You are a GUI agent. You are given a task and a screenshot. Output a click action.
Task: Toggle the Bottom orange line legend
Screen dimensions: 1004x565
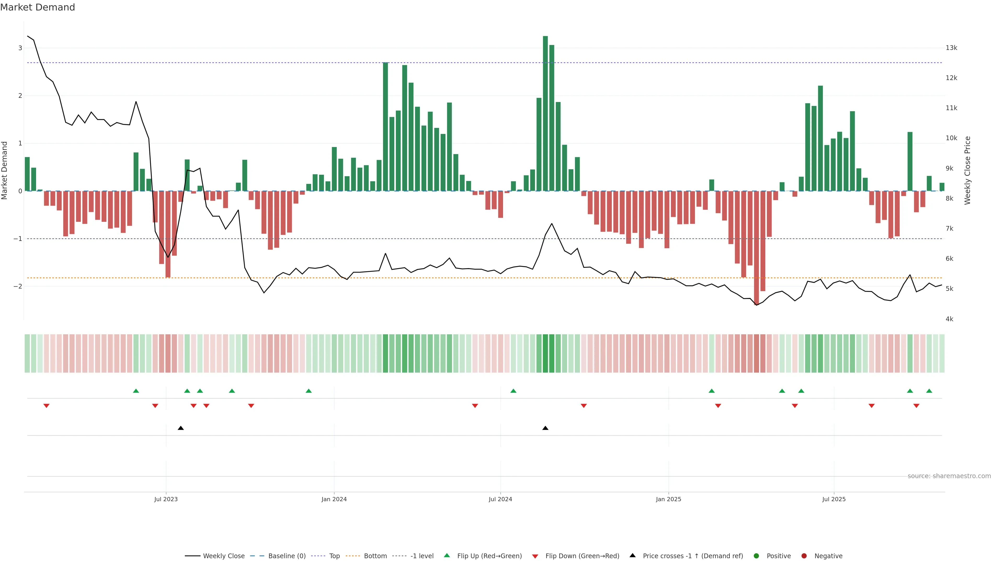[x=353, y=556]
